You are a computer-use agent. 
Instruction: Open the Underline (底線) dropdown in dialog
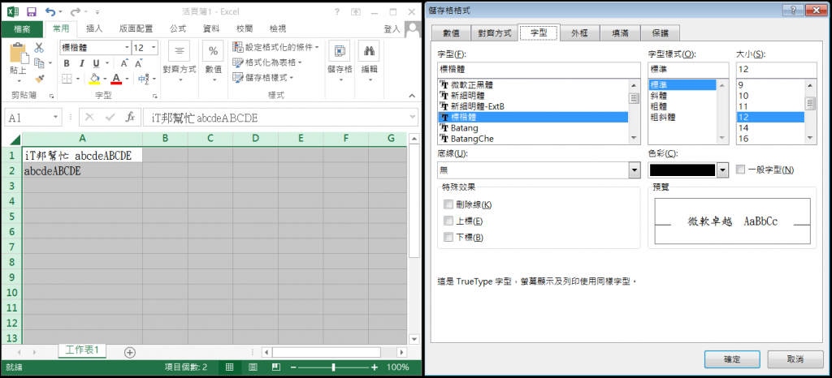[x=634, y=170]
